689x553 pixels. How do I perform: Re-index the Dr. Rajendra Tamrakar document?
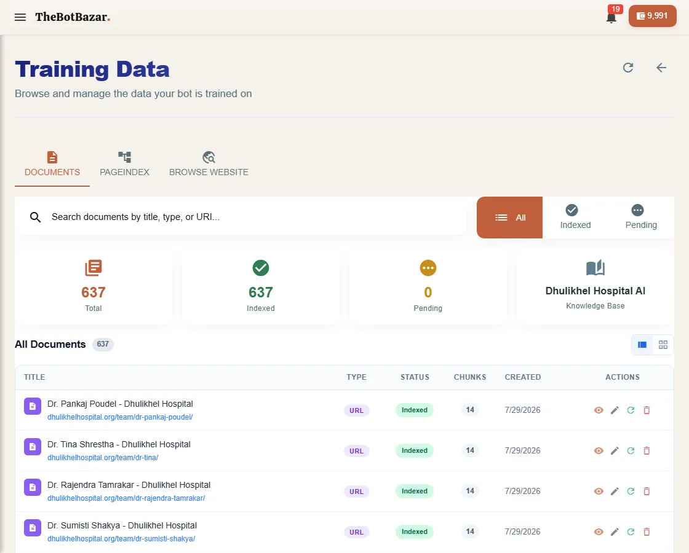click(631, 491)
